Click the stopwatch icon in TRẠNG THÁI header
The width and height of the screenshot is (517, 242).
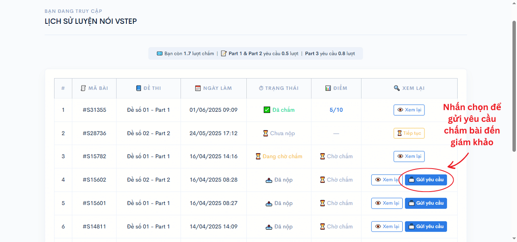pos(261,88)
